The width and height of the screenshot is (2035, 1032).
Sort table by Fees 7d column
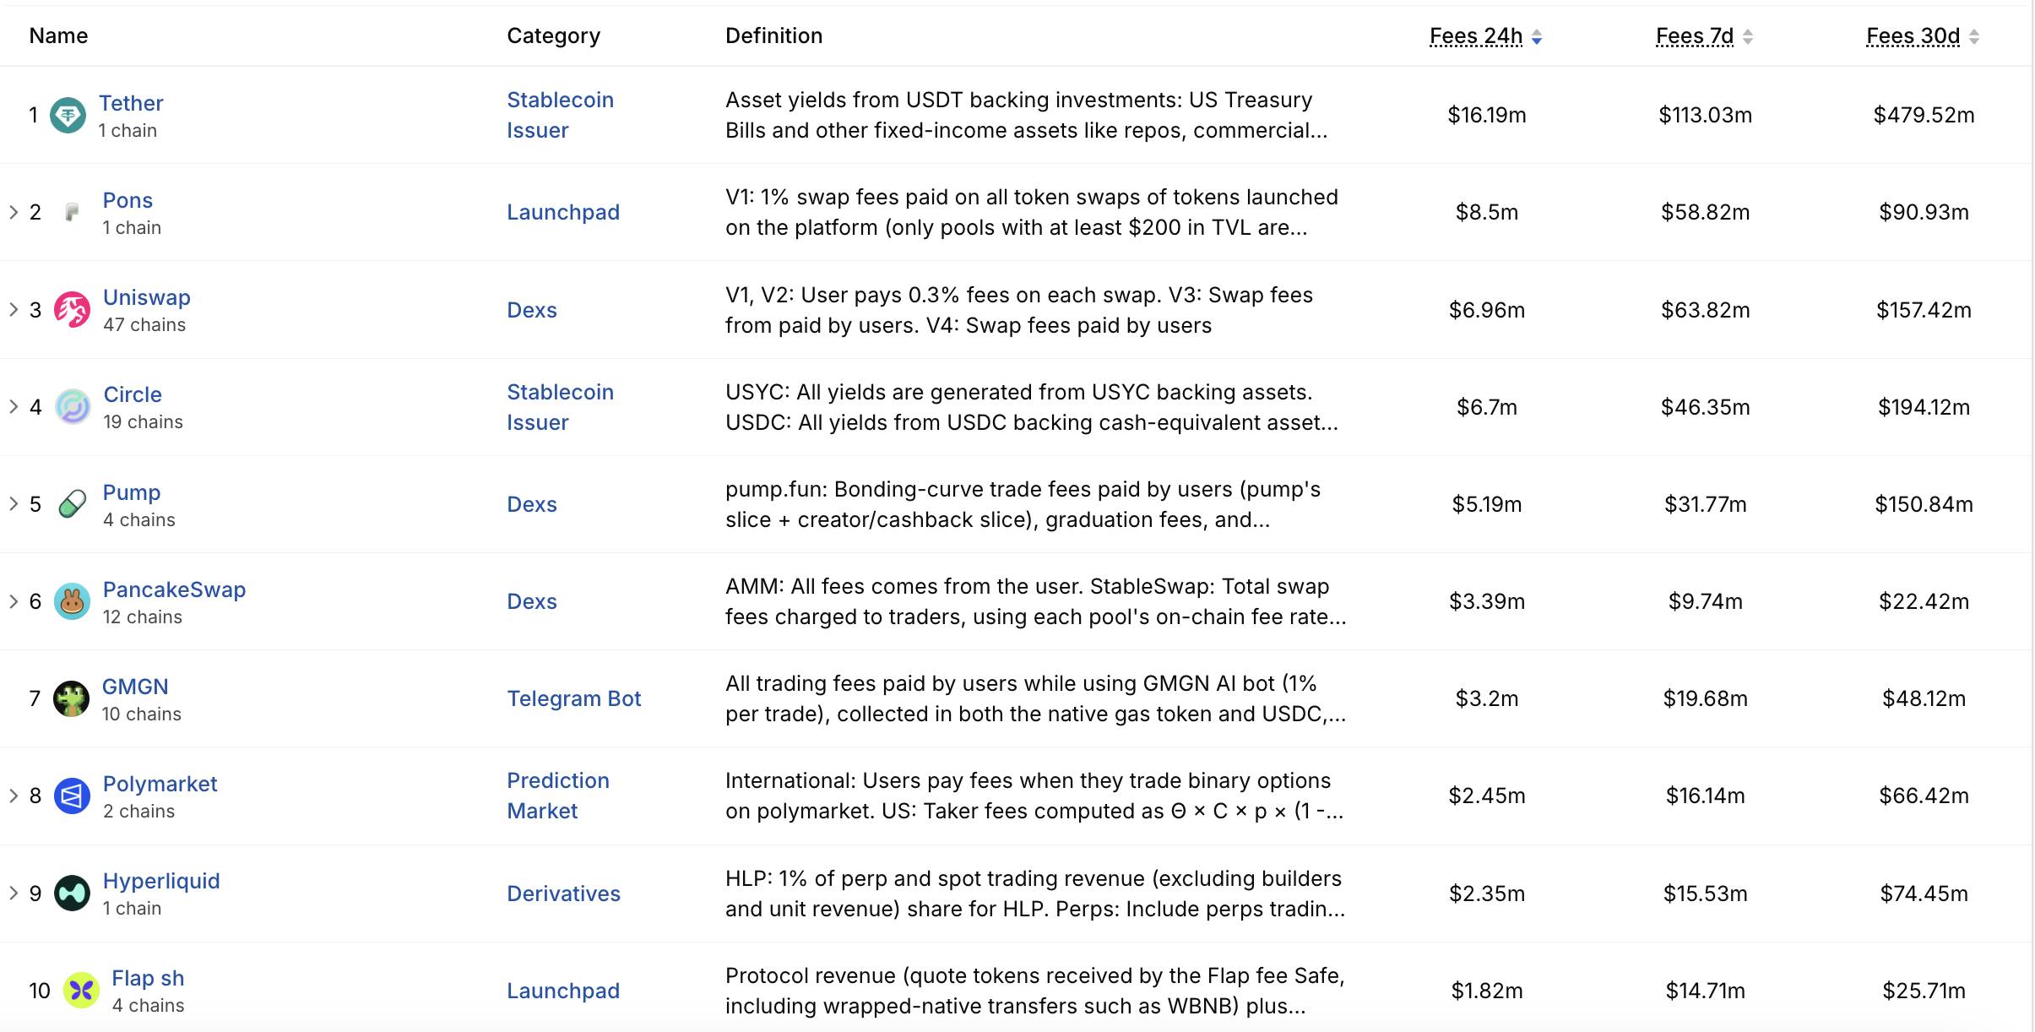coord(1704,36)
